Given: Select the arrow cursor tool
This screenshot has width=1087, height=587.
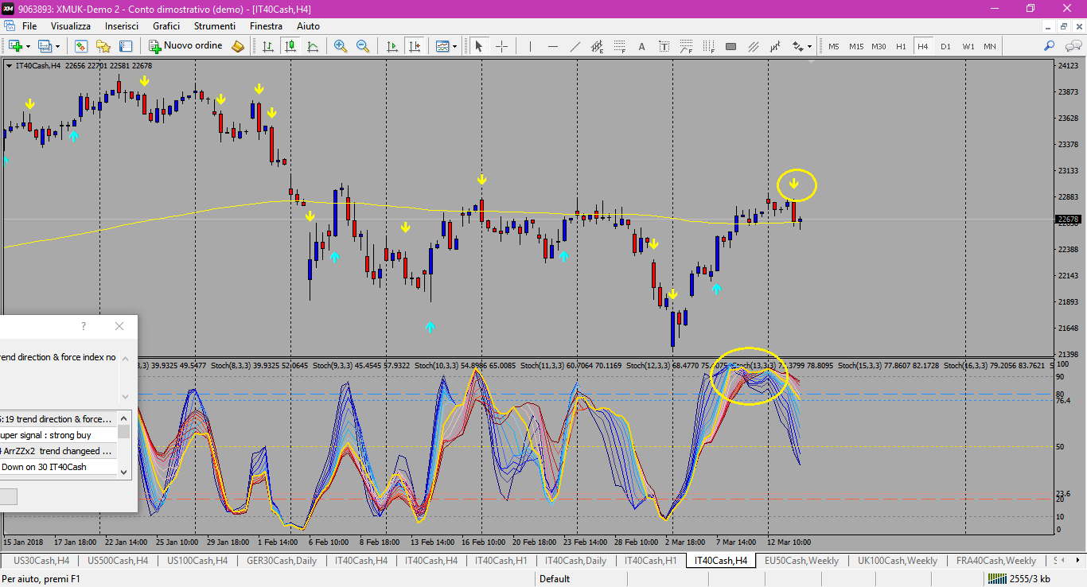Looking at the screenshot, I should [x=479, y=46].
